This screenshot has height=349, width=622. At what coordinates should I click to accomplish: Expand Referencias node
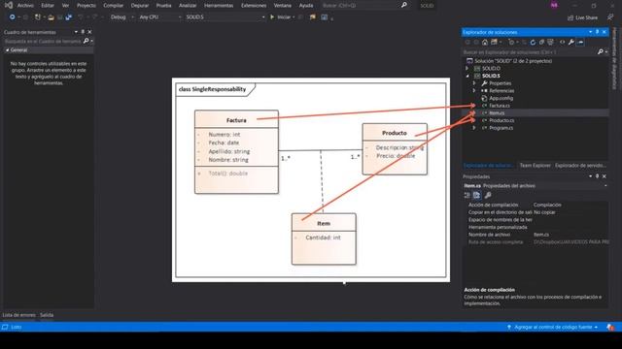tap(474, 90)
